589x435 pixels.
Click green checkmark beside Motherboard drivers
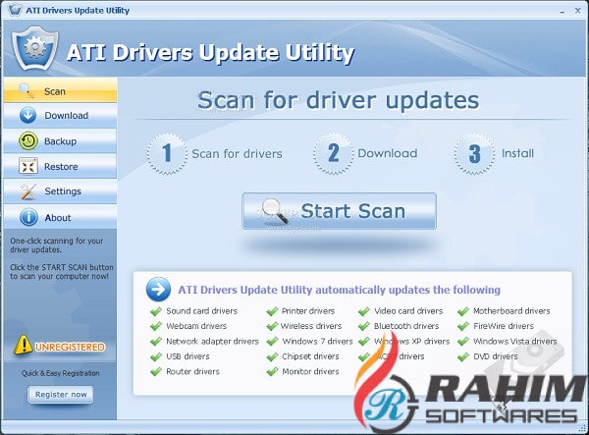coord(463,311)
